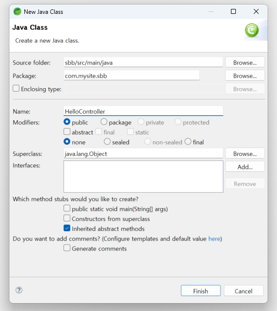The height and width of the screenshot is (311, 277).
Task: Check Constructors from superclass
Action: [x=67, y=218]
